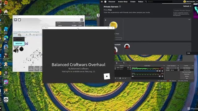The height and width of the screenshot is (111, 198).
Task: Adjust the transition Duration stepper
Action: [178, 70]
